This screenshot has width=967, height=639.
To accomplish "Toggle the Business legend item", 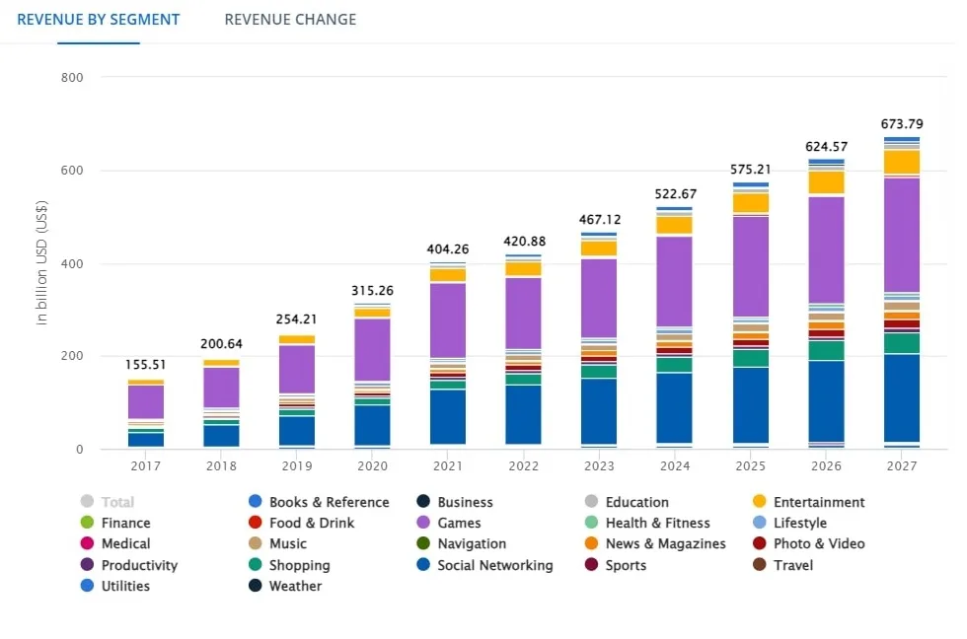I will click(x=455, y=502).
